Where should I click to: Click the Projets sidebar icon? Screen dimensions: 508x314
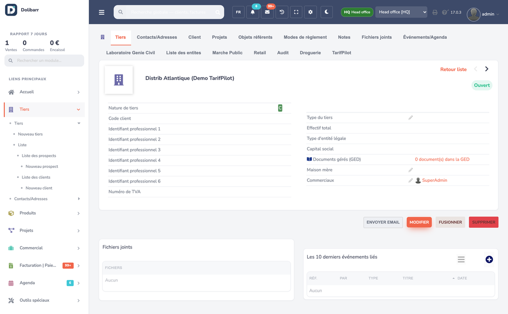point(11,231)
